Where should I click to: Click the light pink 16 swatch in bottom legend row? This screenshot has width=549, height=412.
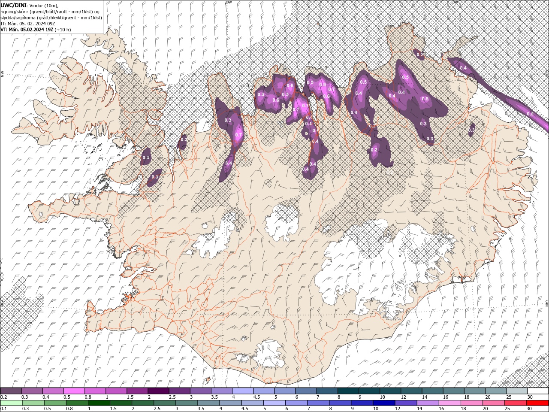point(450,403)
